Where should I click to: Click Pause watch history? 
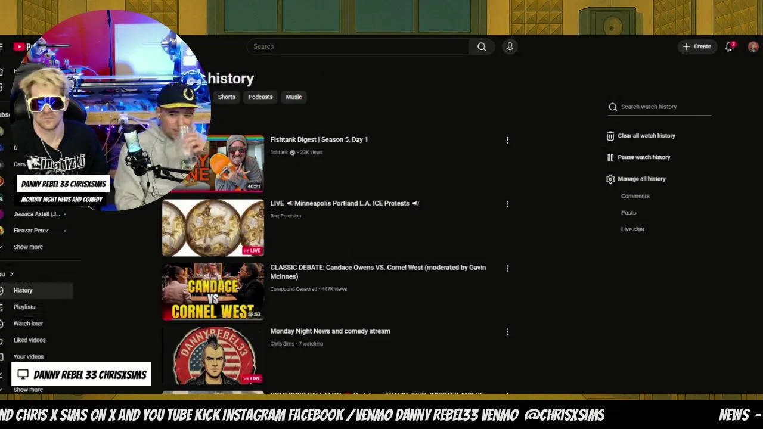[x=644, y=157]
